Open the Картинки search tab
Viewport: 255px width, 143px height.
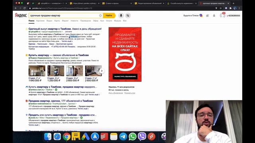(x=40, y=21)
